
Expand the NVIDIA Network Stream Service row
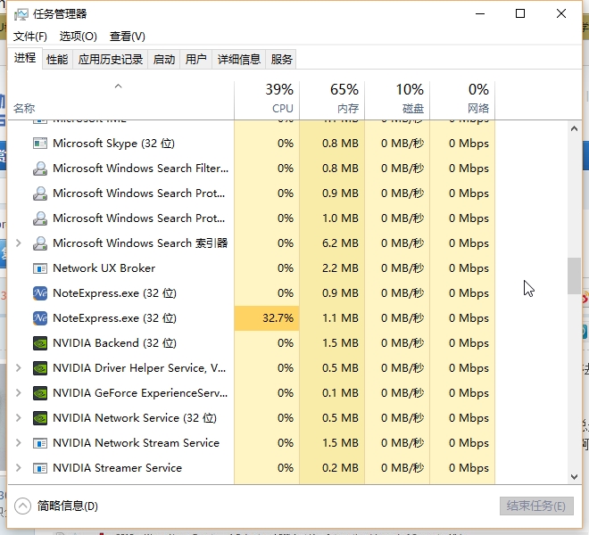(x=18, y=443)
